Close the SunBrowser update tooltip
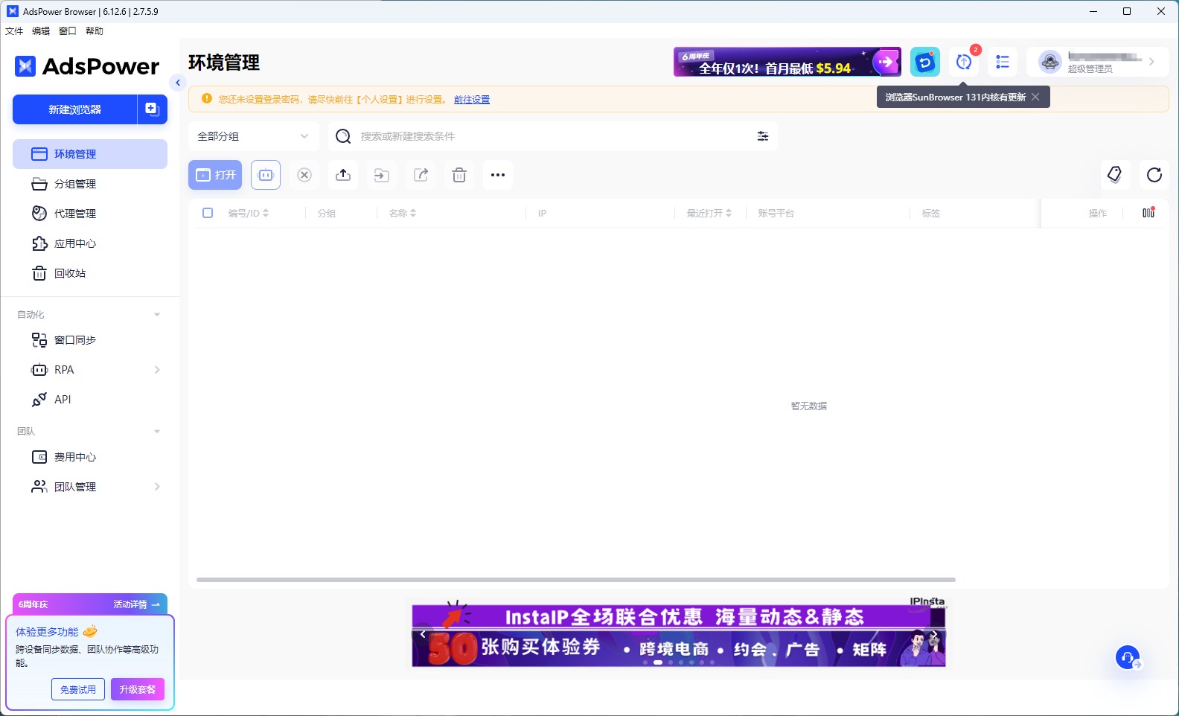The width and height of the screenshot is (1179, 716). [x=1035, y=97]
